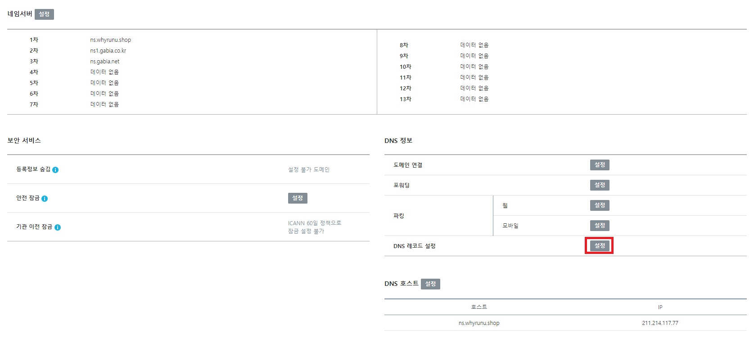Click the info icon next to 안전 잠금
This screenshot has height=338, width=754.
[45, 199]
